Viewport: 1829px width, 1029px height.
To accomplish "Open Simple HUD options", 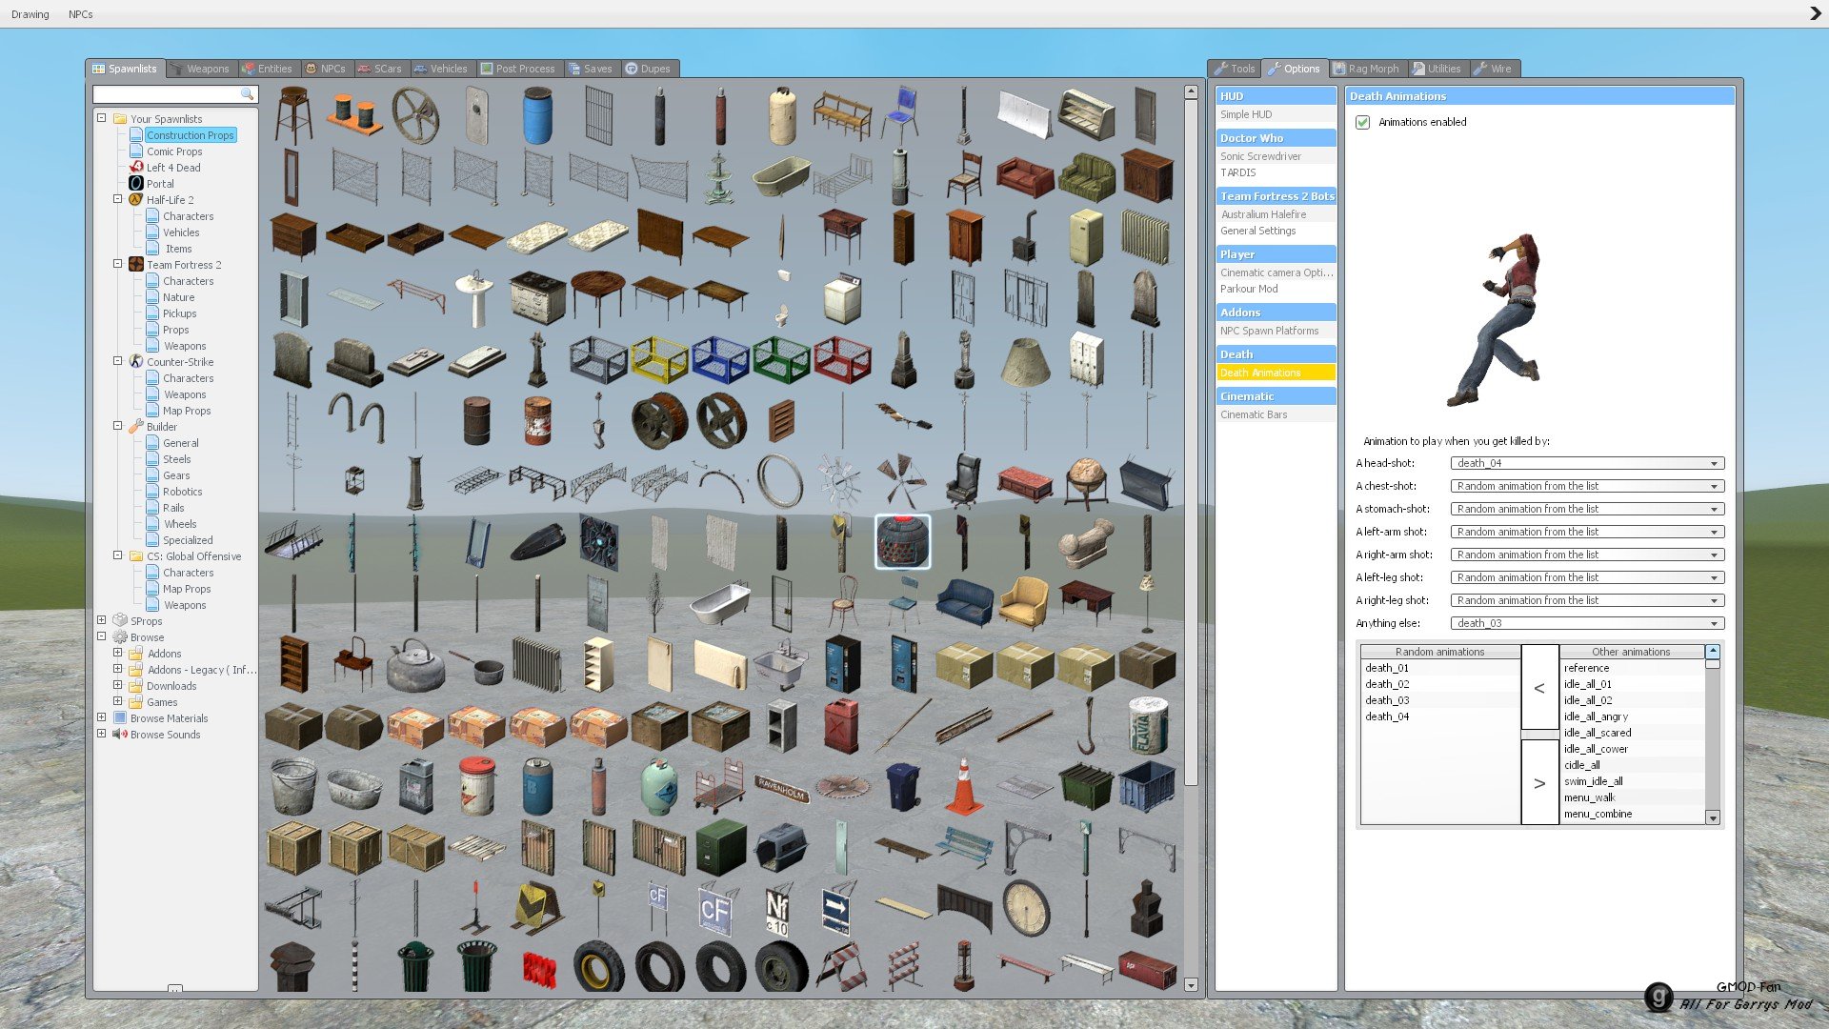I will (1276, 114).
